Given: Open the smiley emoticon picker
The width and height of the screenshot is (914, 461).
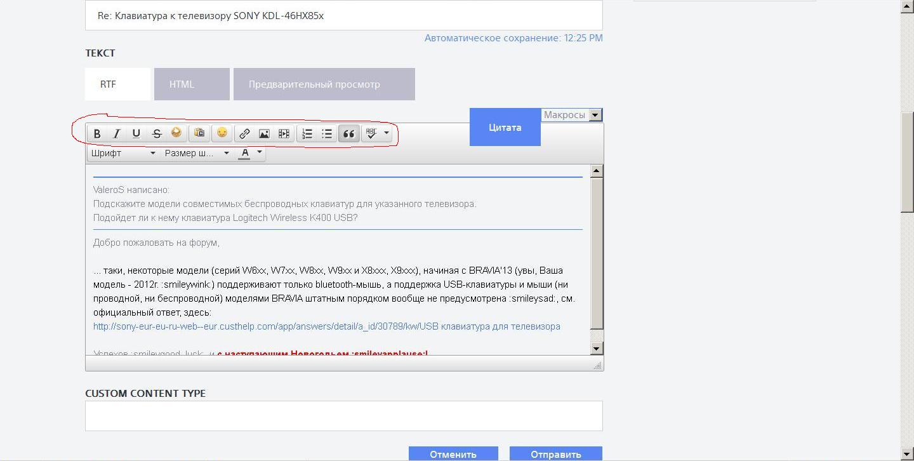Looking at the screenshot, I should [x=222, y=133].
